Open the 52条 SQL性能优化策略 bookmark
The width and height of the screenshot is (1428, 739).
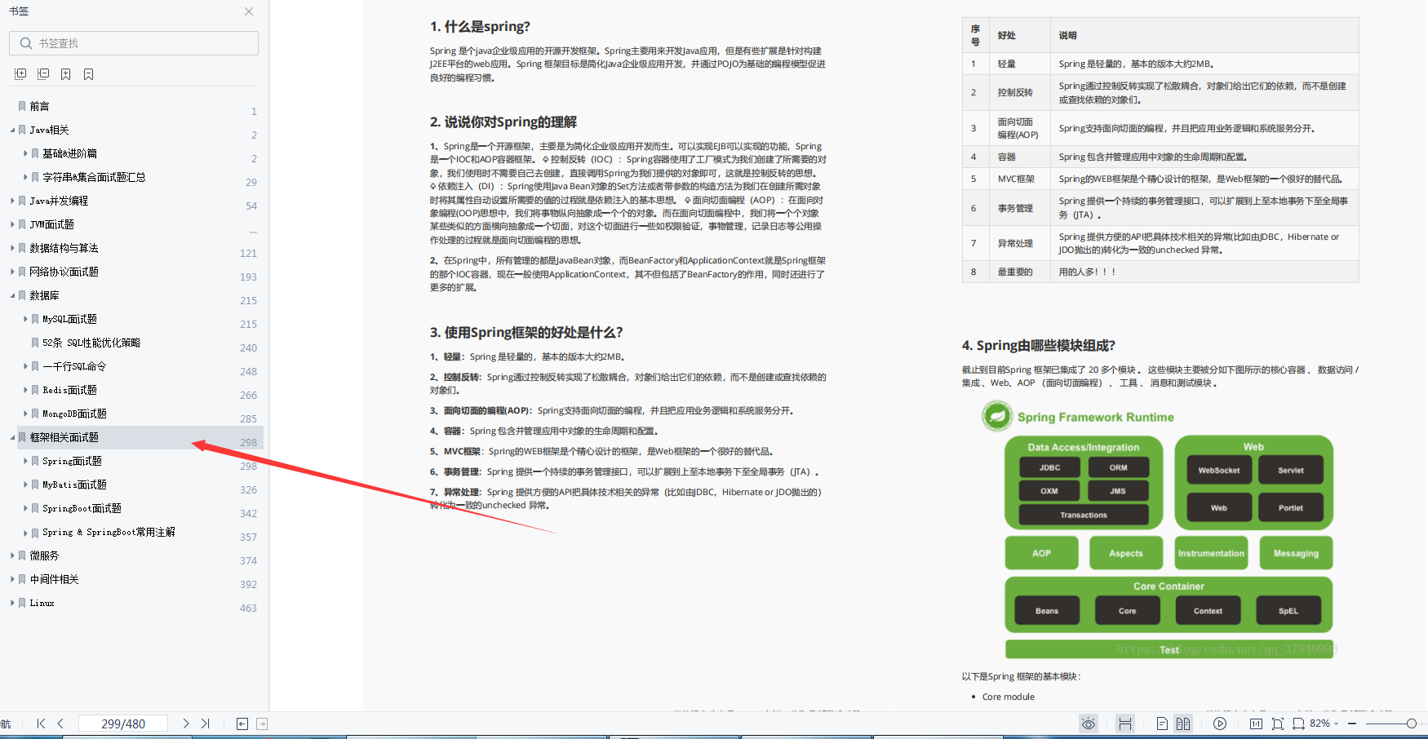91,343
